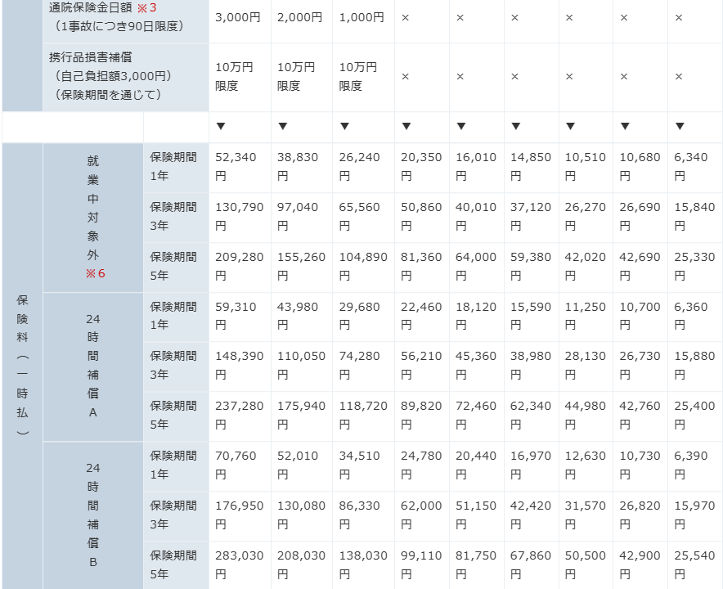
Task: Click the 6,390円 premium cell
Action: [x=695, y=466]
